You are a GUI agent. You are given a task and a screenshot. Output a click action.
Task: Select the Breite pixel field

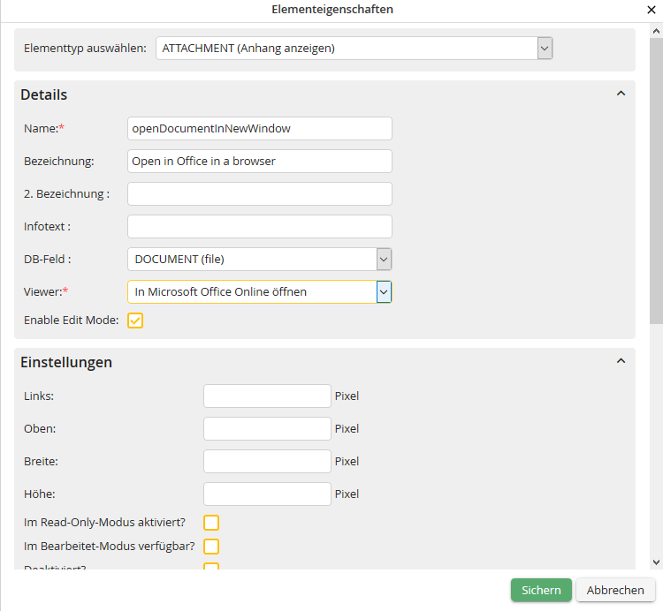[267, 462]
